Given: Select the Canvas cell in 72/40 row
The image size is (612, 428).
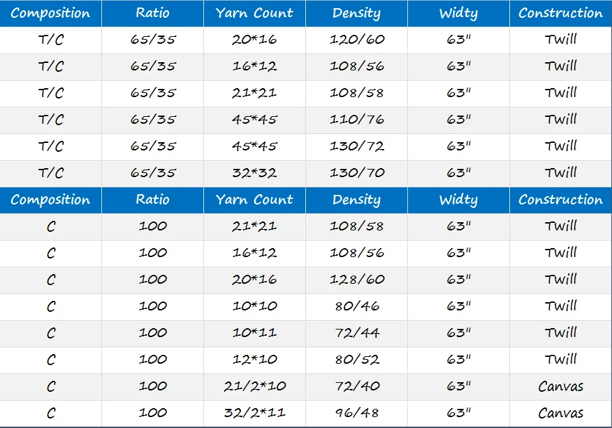Looking at the screenshot, I should [561, 386].
